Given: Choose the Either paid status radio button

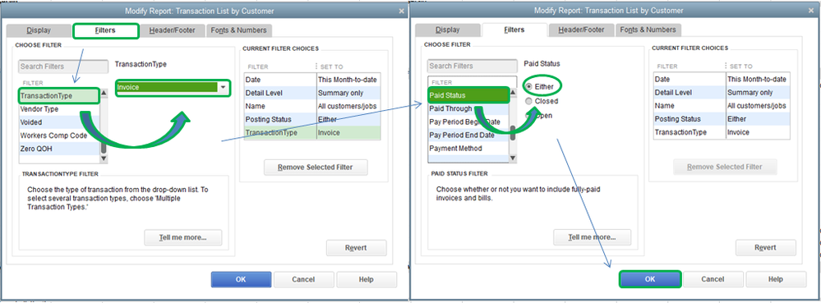Looking at the screenshot, I should pos(529,86).
